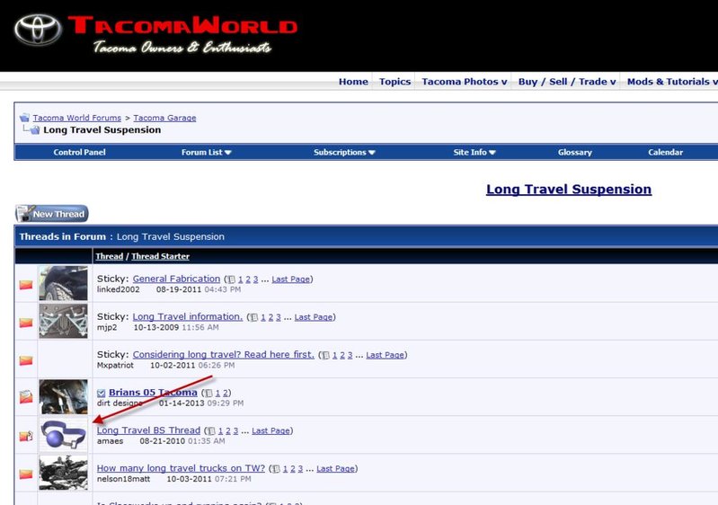Click the multi-page icon beside General Fabrication
The width and height of the screenshot is (718, 505).
(231, 279)
